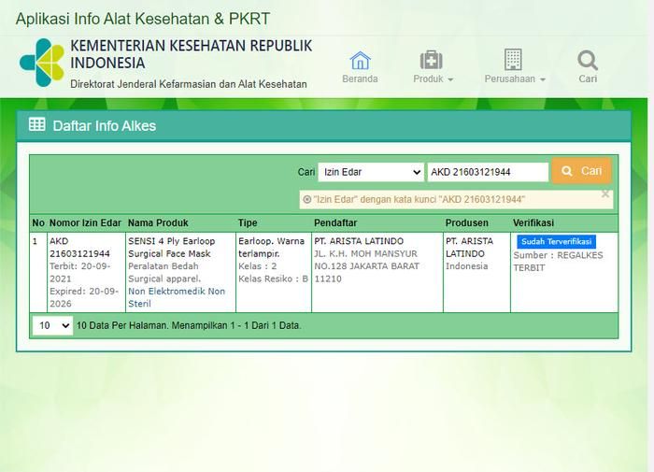The width and height of the screenshot is (654, 472).
Task: Expand the Produk menu caret
Action: [450, 79]
